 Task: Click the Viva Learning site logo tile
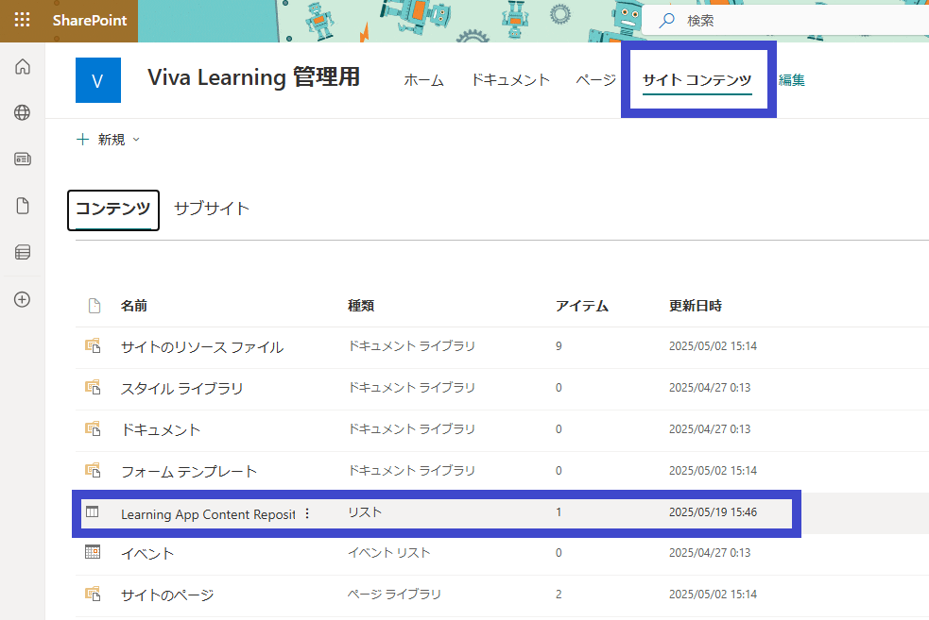click(x=98, y=80)
